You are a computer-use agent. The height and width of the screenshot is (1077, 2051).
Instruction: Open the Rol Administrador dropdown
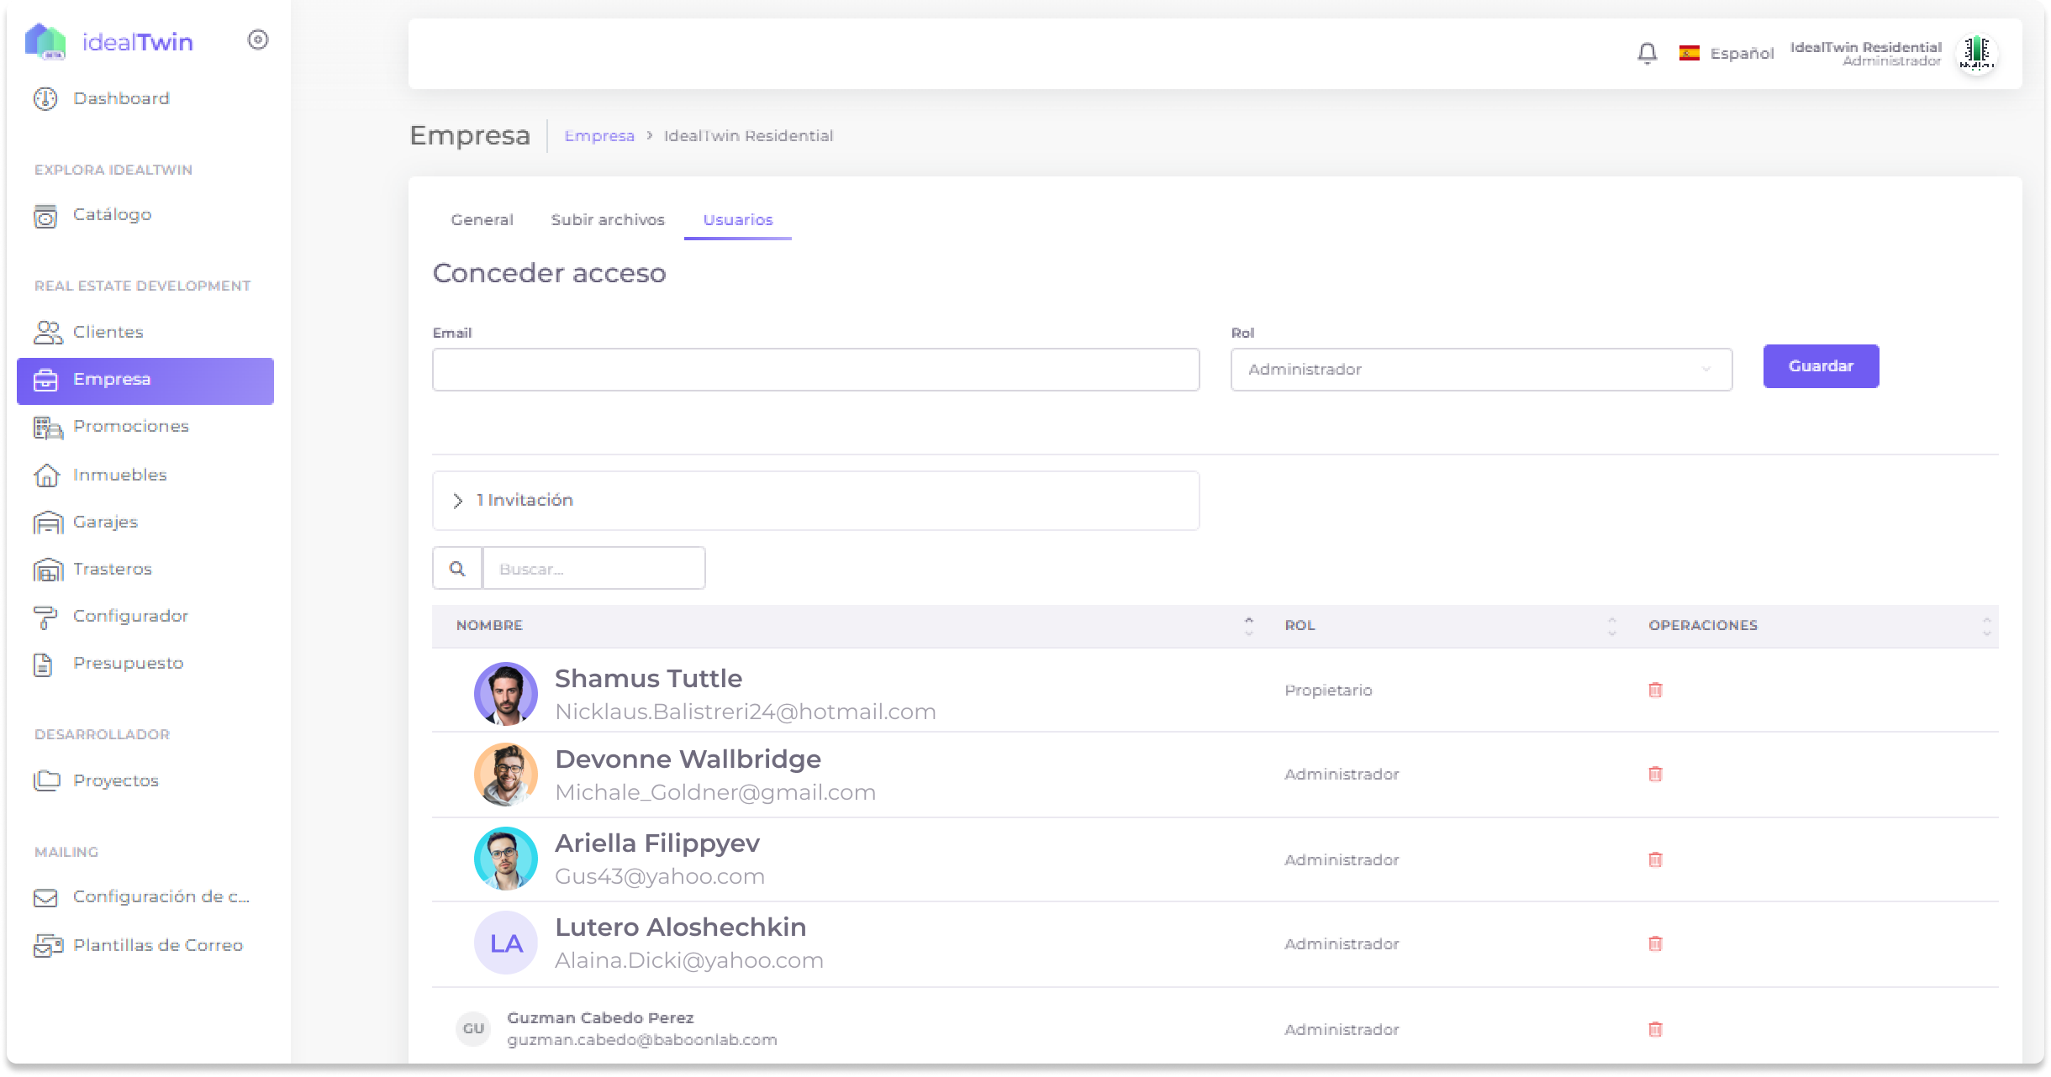1480,370
